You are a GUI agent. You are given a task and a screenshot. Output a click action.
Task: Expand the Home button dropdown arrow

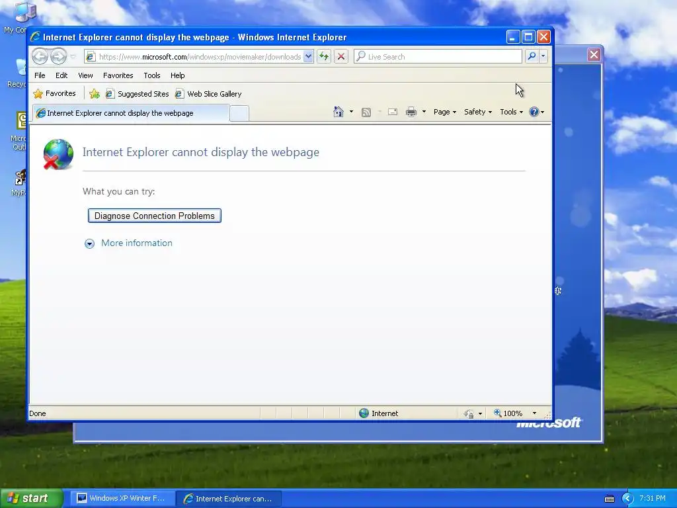pos(351,112)
